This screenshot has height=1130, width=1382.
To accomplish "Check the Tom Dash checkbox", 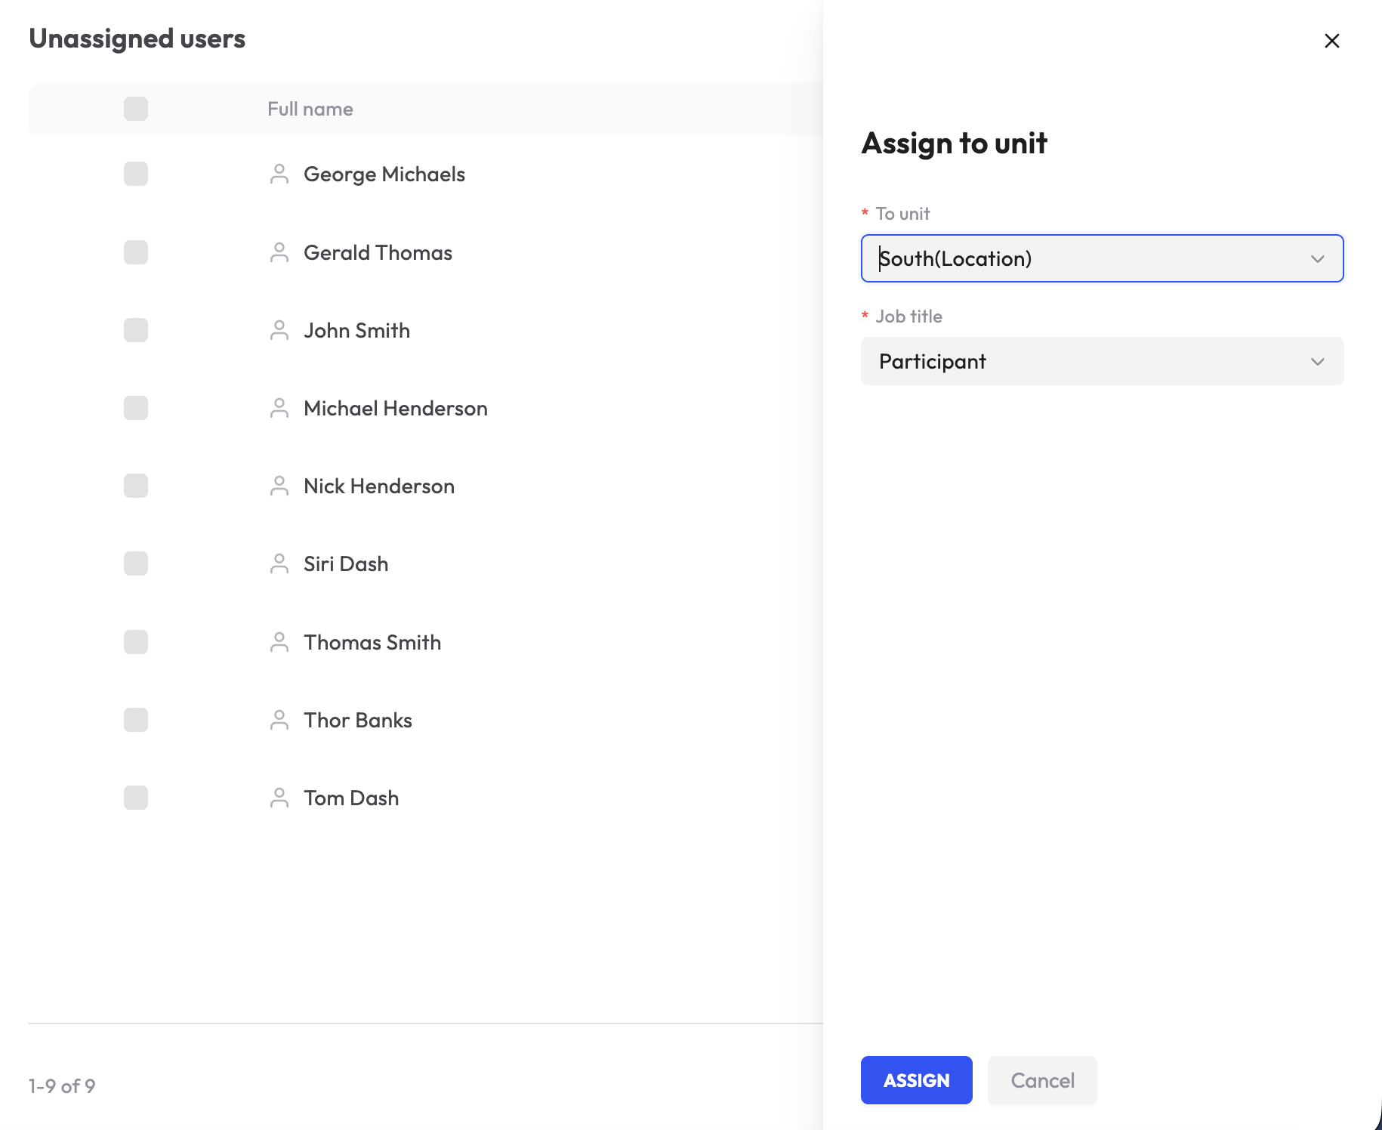I will point(136,798).
